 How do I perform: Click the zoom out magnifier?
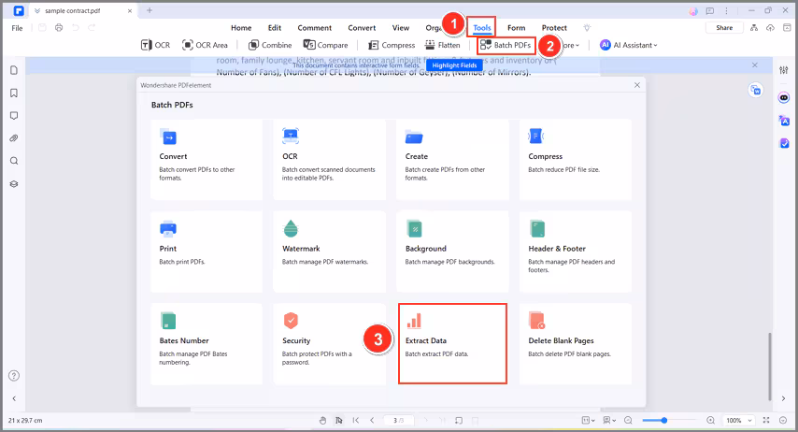point(628,420)
